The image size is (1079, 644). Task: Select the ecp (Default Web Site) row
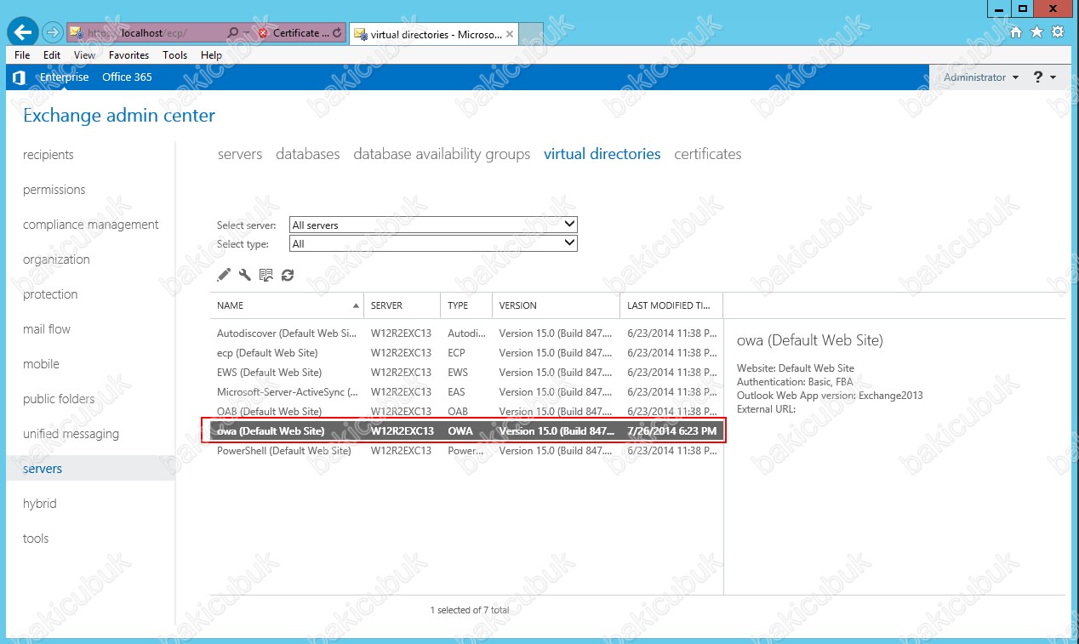pyautogui.click(x=466, y=353)
